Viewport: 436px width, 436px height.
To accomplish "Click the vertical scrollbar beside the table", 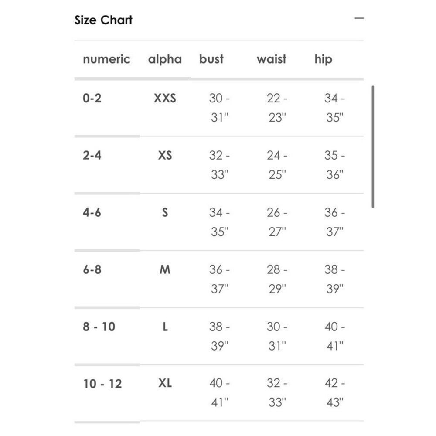I will pos(373,146).
